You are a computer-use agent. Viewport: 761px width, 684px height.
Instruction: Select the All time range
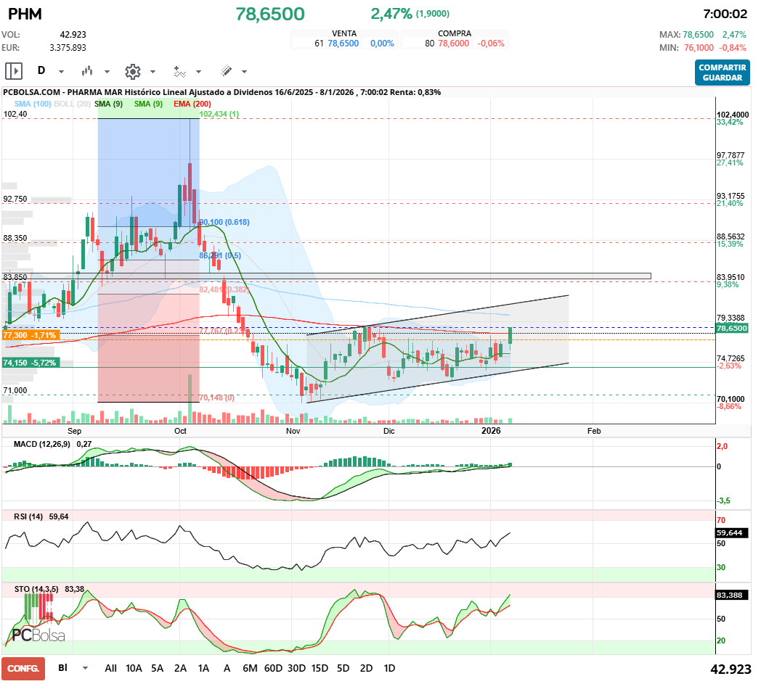click(110, 668)
